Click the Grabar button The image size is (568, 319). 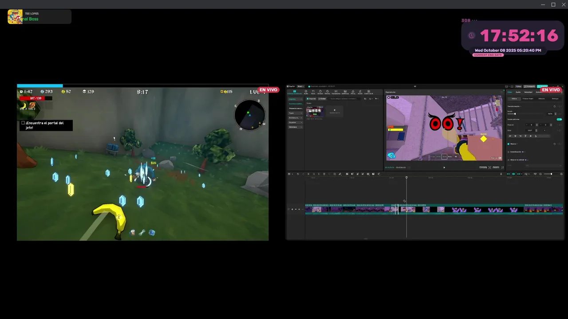[x=322, y=99]
